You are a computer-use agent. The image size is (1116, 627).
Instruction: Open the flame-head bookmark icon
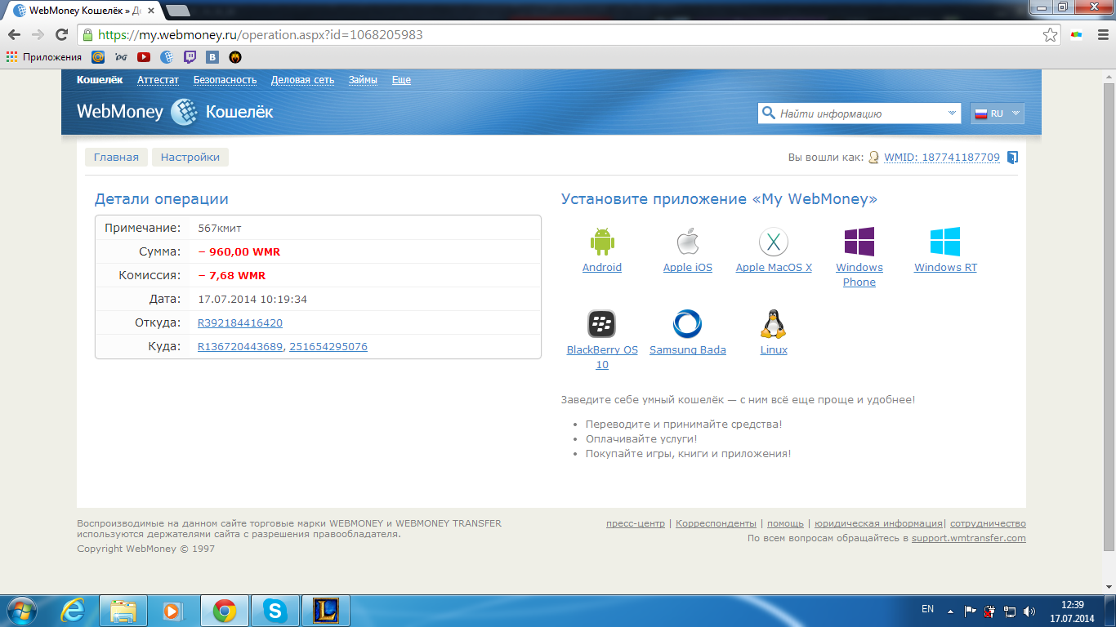tap(235, 57)
